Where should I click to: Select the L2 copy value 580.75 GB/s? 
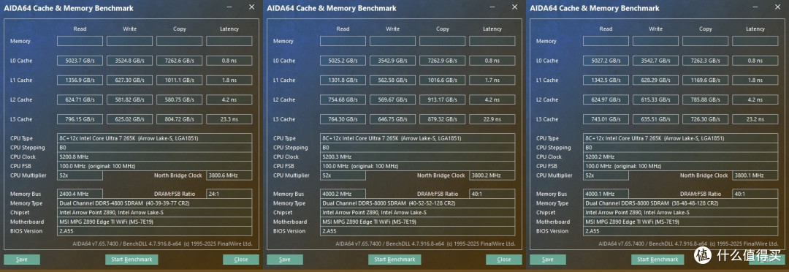tap(179, 99)
